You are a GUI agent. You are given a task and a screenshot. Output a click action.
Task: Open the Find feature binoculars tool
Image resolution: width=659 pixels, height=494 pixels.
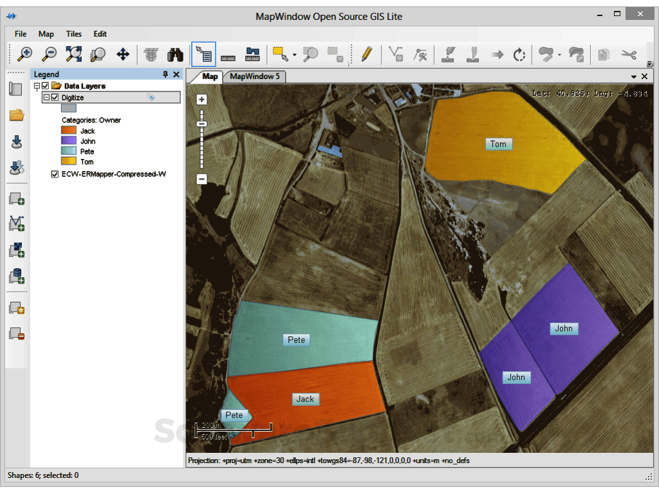click(174, 54)
